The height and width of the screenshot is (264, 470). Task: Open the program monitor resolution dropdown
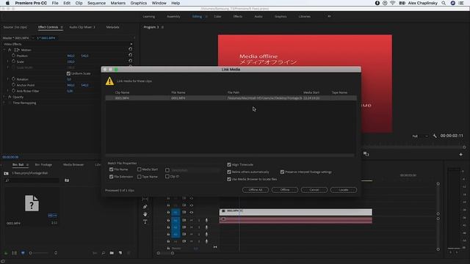tap(420, 136)
